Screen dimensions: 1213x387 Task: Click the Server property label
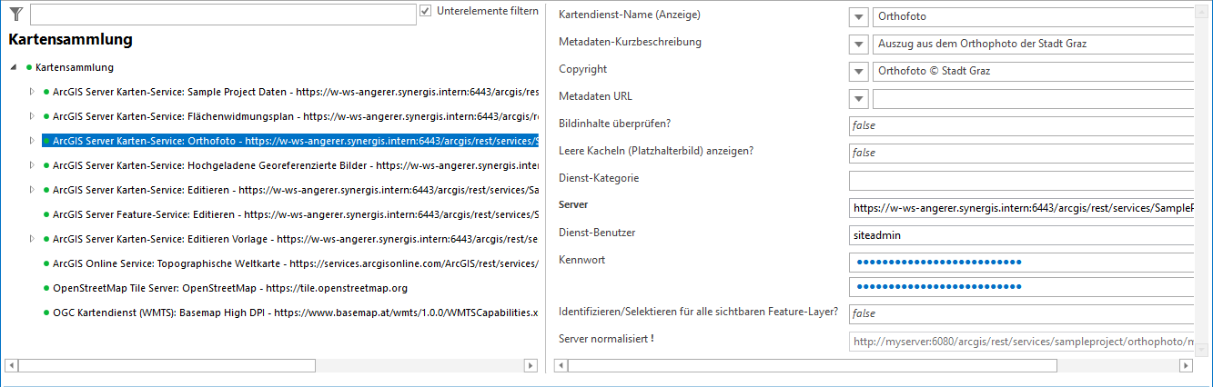coord(573,205)
